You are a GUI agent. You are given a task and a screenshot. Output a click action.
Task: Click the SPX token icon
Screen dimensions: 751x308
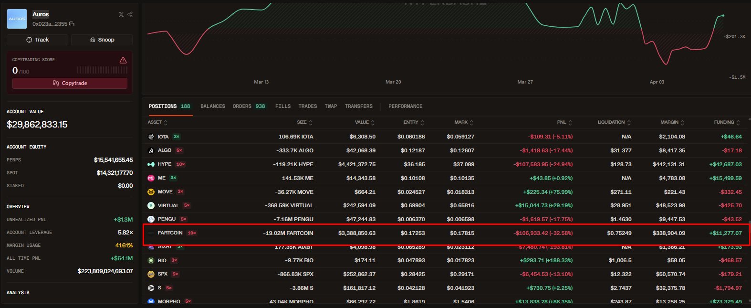[x=151, y=274]
